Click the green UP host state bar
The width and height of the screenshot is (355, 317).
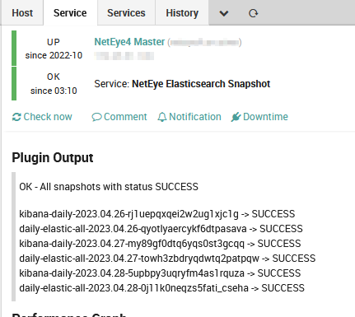click(x=14, y=48)
